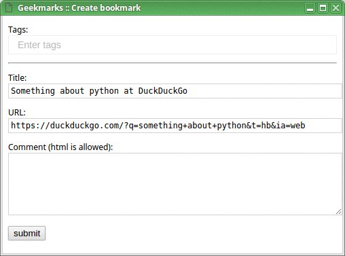The image size is (345, 256).
Task: Click the URL: label
Action: [17, 113]
